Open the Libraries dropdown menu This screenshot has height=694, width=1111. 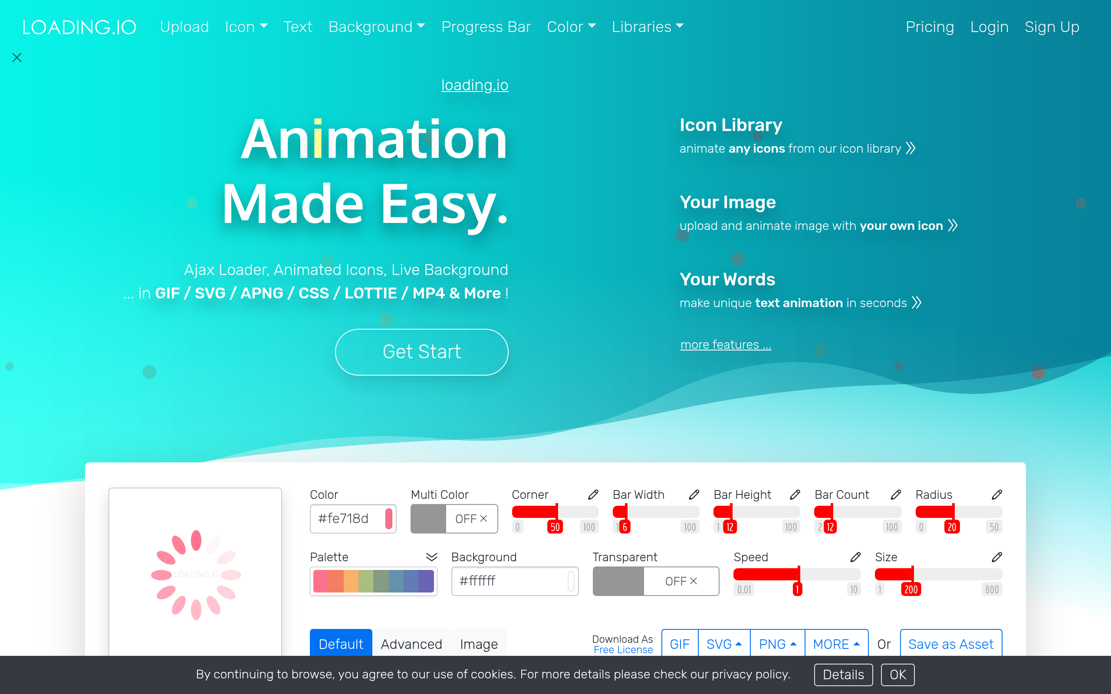coord(648,27)
